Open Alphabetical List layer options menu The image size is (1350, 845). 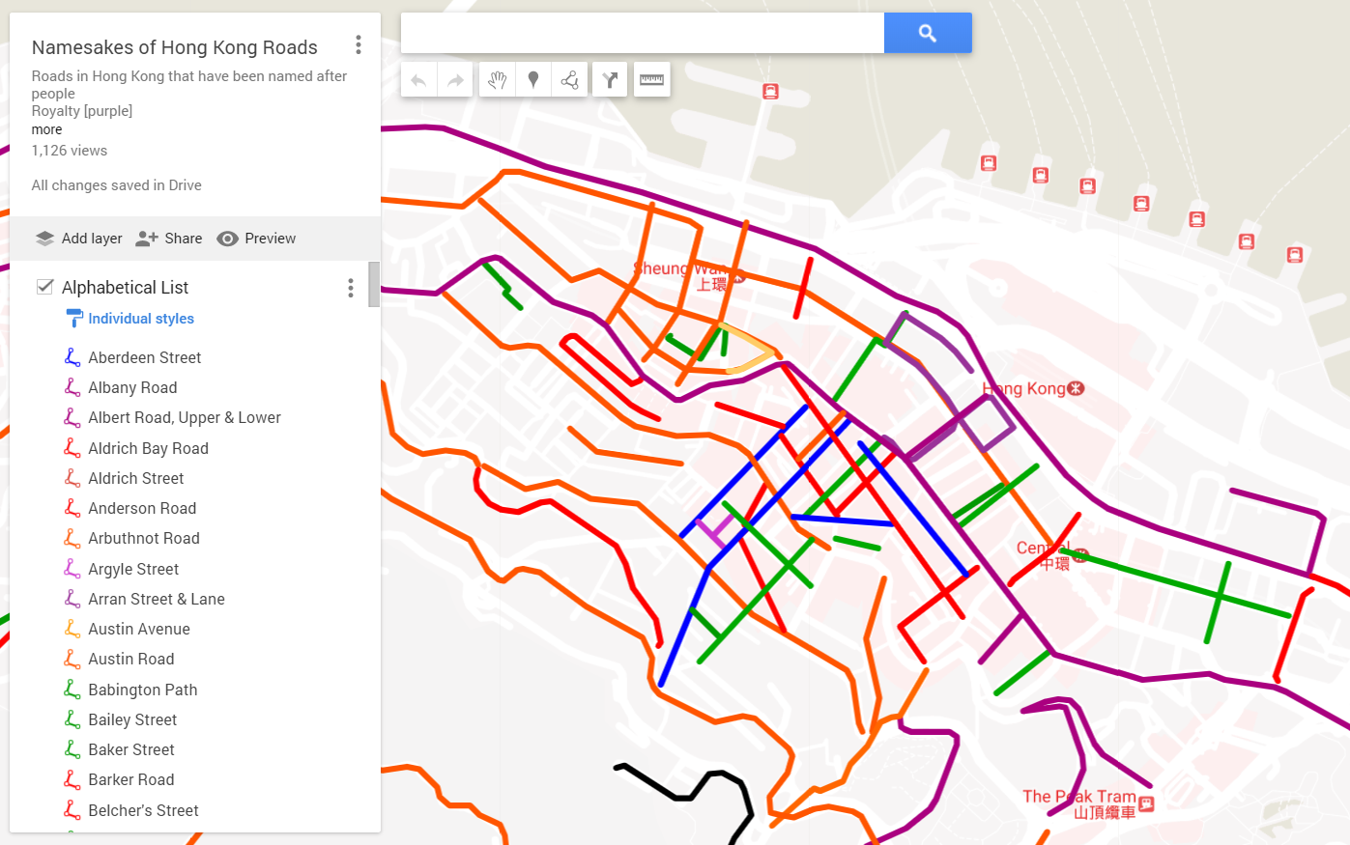point(351,288)
